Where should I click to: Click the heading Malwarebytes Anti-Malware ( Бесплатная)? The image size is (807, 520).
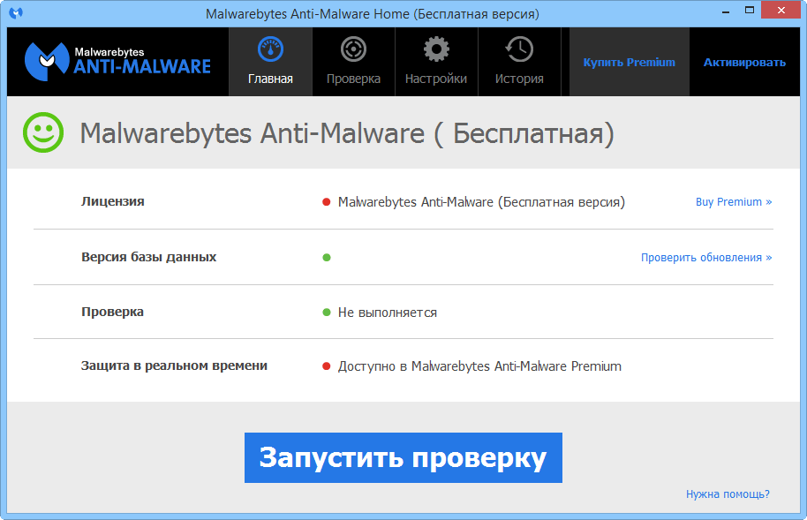point(347,133)
